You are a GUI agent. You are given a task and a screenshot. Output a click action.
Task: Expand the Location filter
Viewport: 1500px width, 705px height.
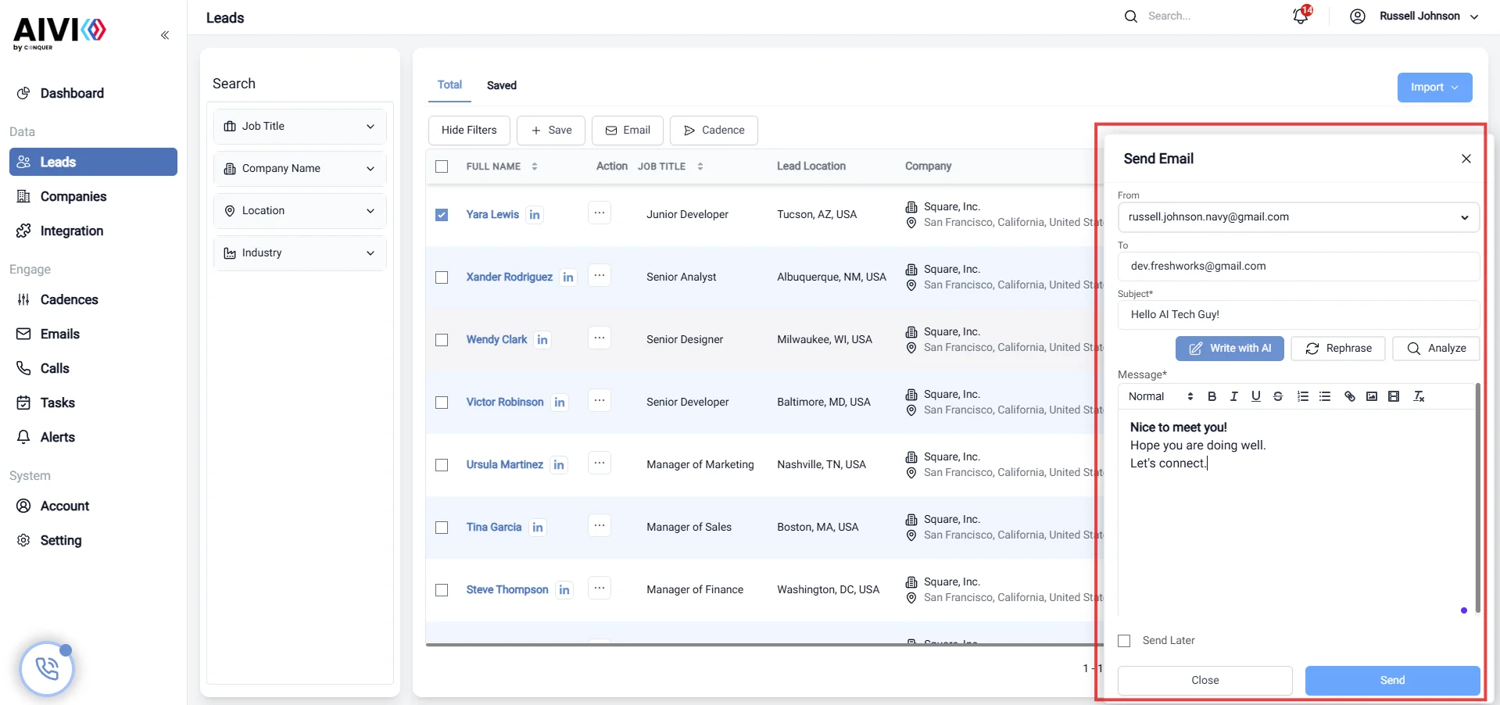click(x=300, y=211)
